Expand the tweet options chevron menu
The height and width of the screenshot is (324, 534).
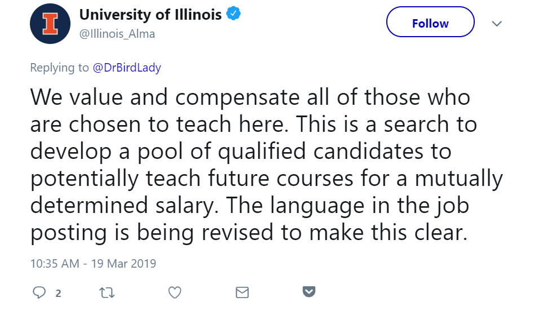pos(497,24)
